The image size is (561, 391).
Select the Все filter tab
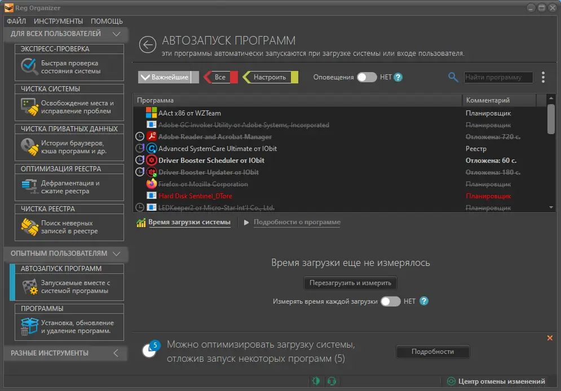(220, 77)
